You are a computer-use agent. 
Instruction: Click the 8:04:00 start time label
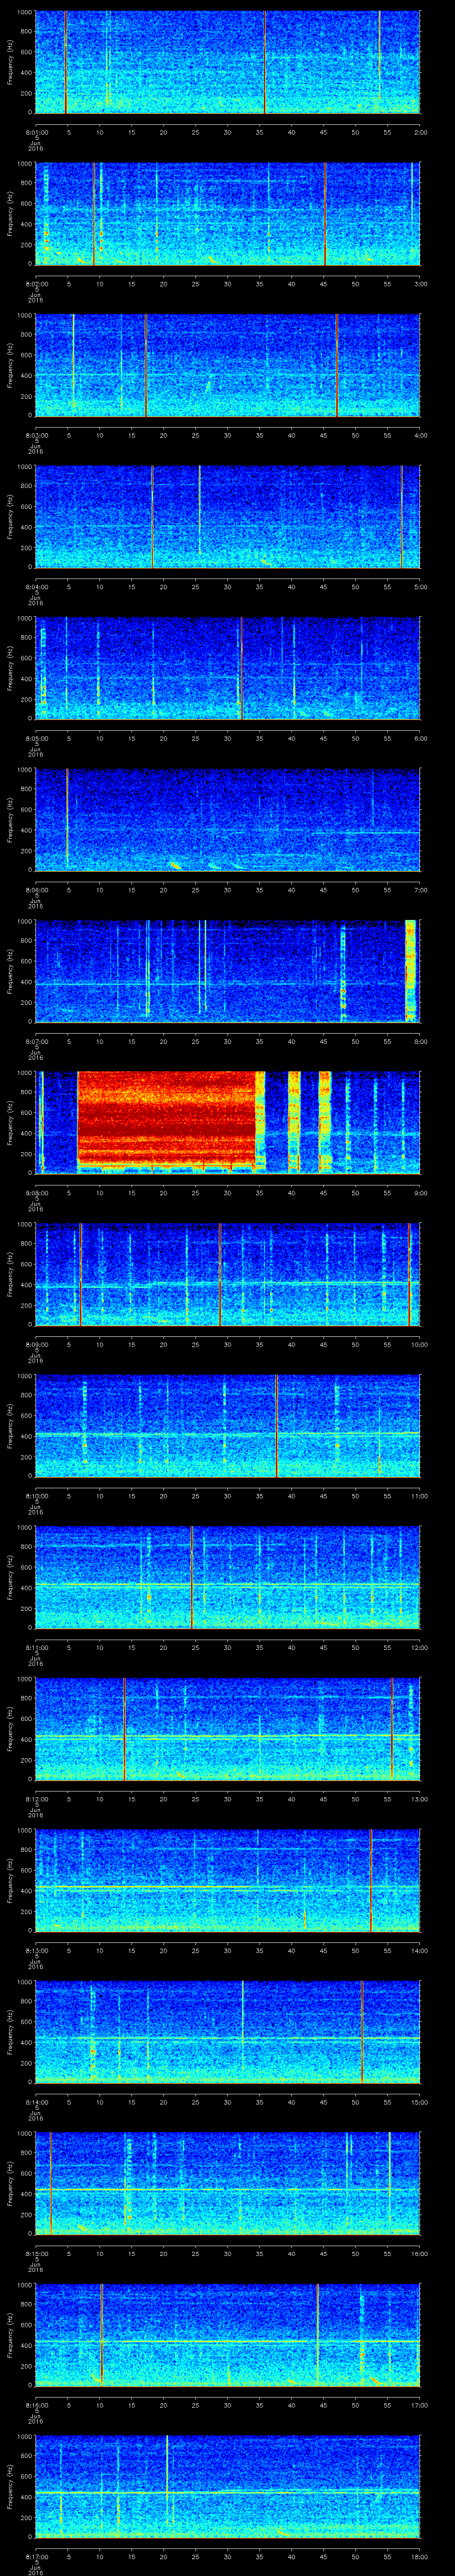36,586
